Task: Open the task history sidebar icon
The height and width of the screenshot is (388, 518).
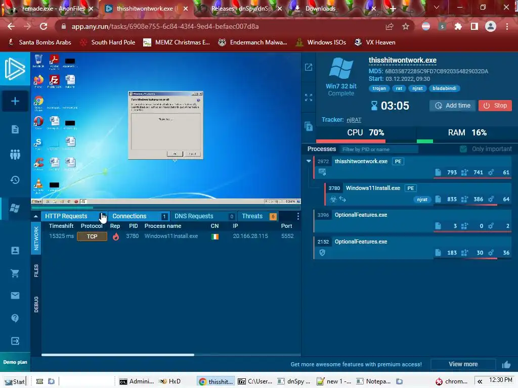Action: click(15, 180)
